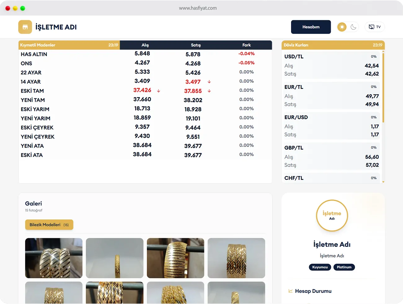Viewport: 403px width, 304px height.
Task: Select the 14 AYAR row label
Action: [31, 82]
